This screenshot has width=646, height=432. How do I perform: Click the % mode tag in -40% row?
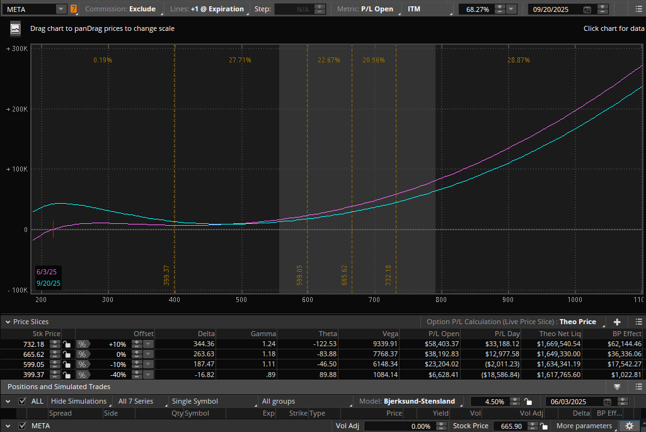[x=83, y=375]
